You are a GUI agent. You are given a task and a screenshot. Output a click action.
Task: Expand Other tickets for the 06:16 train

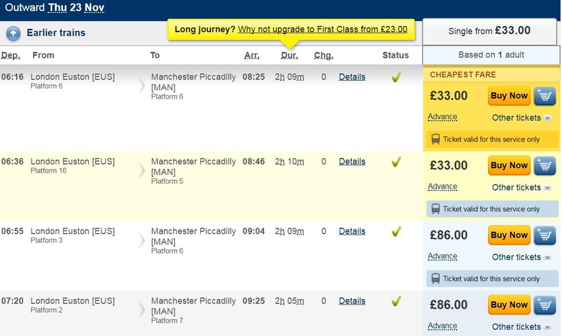pos(521,118)
